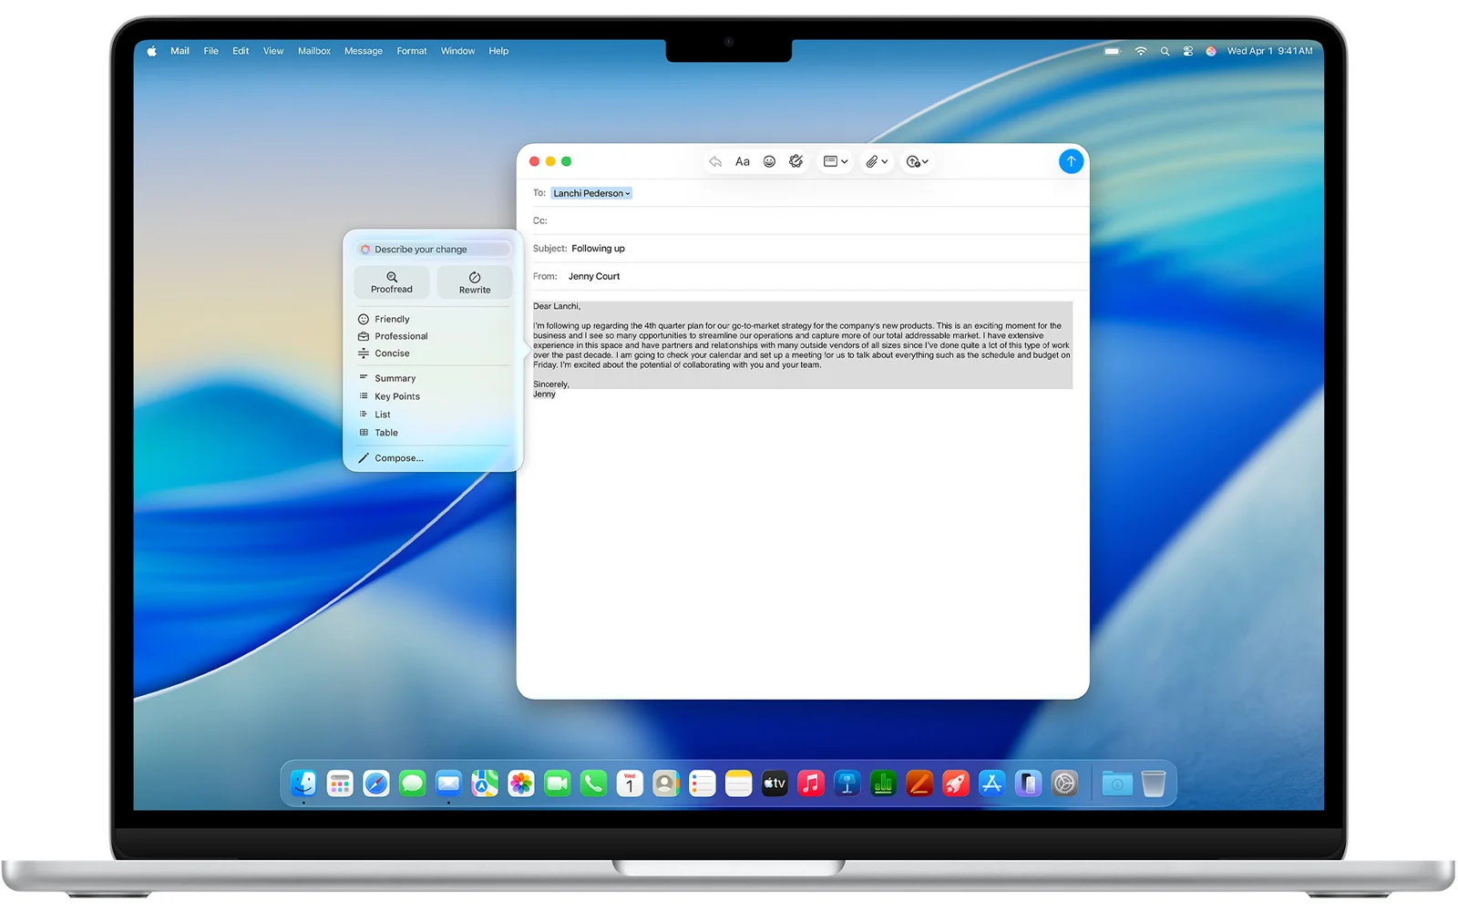Click Compose... in the Writing Tools panel
1458x911 pixels.
(x=398, y=458)
